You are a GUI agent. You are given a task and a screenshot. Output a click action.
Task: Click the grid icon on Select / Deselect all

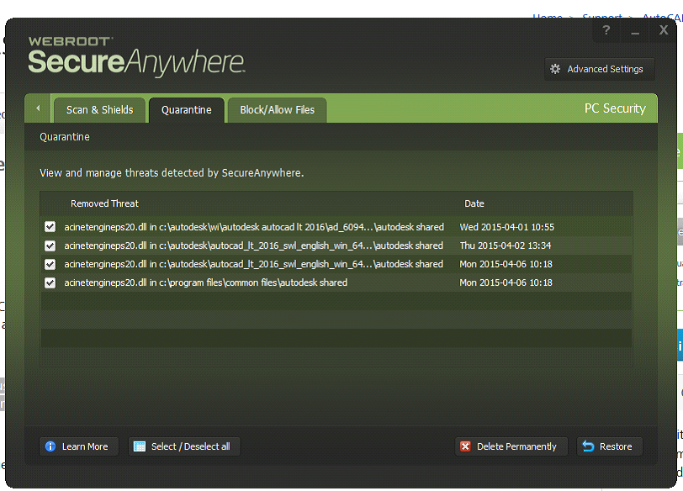140,446
